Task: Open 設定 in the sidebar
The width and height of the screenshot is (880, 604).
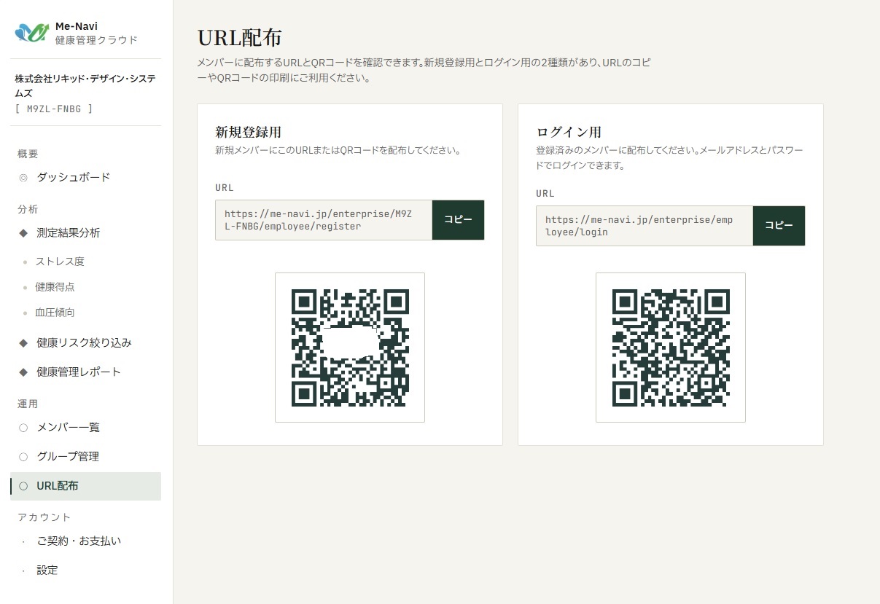Action: pyautogui.click(x=85, y=570)
